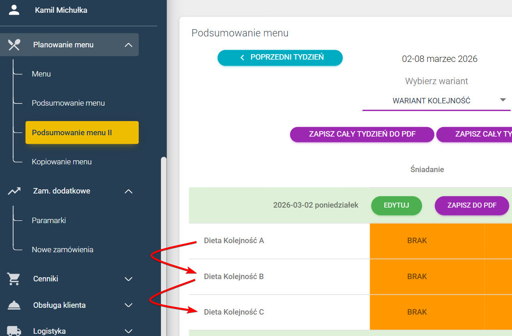512x336 pixels.
Task: Click the 02-08 marzec 2026 date range
Action: pyautogui.click(x=440, y=59)
